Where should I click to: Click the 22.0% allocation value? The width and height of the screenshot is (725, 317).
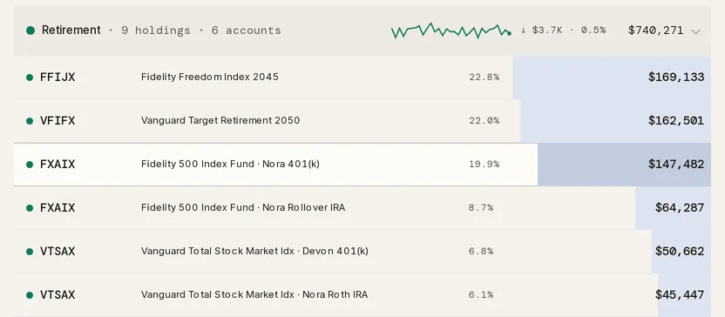coord(484,120)
